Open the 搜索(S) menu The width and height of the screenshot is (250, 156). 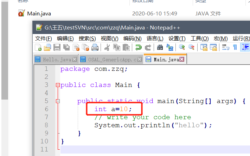(x=87, y=39)
